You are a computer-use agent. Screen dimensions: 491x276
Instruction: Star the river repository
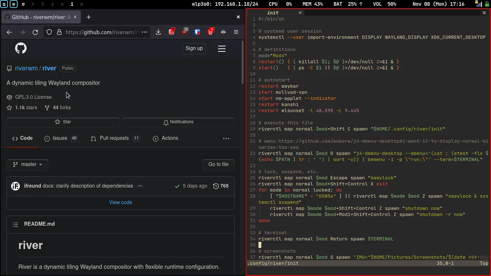click(63, 122)
